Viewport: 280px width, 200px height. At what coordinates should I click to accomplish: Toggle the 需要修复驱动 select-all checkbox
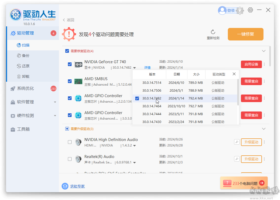(67, 51)
